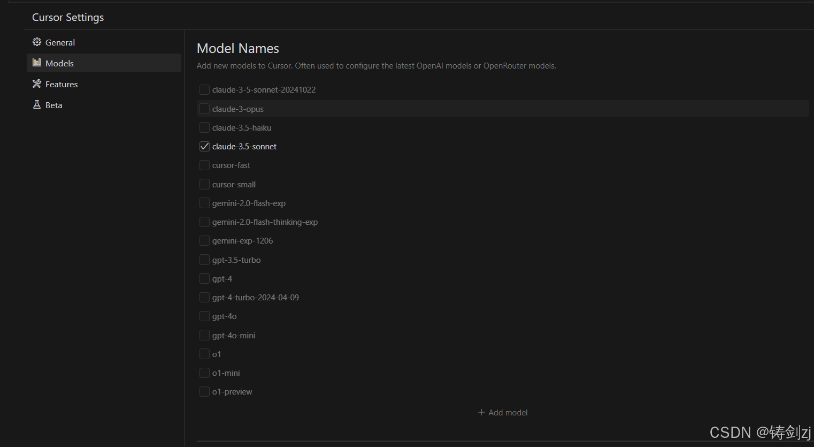814x447 pixels.
Task: Click the gemini-exp-1206 model label
Action: (x=243, y=240)
